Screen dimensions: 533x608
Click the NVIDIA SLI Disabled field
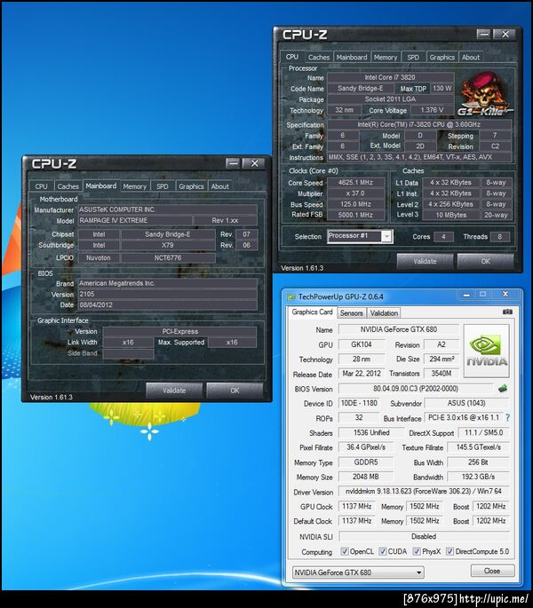coord(424,536)
